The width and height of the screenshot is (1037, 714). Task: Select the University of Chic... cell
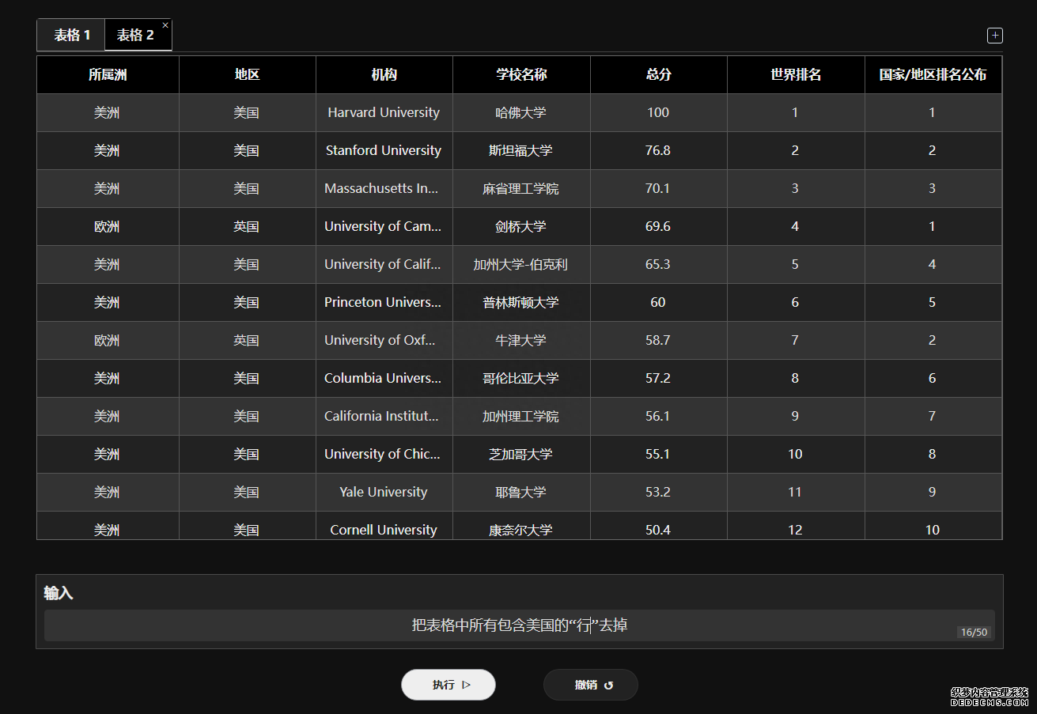coord(384,455)
